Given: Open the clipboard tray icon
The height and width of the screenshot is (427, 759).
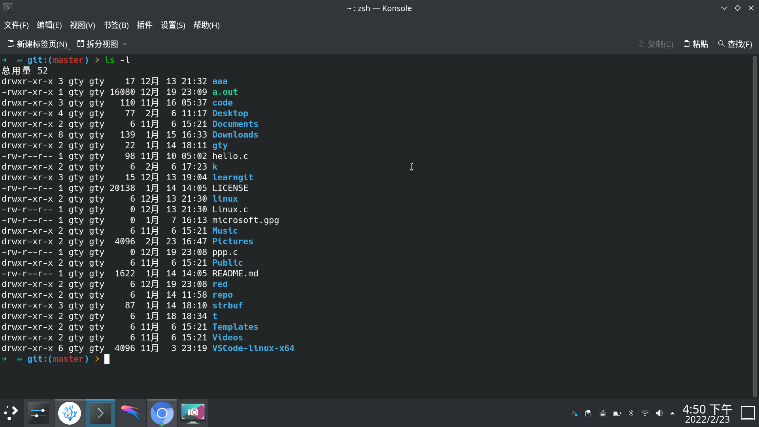Looking at the screenshot, I should pos(588,413).
